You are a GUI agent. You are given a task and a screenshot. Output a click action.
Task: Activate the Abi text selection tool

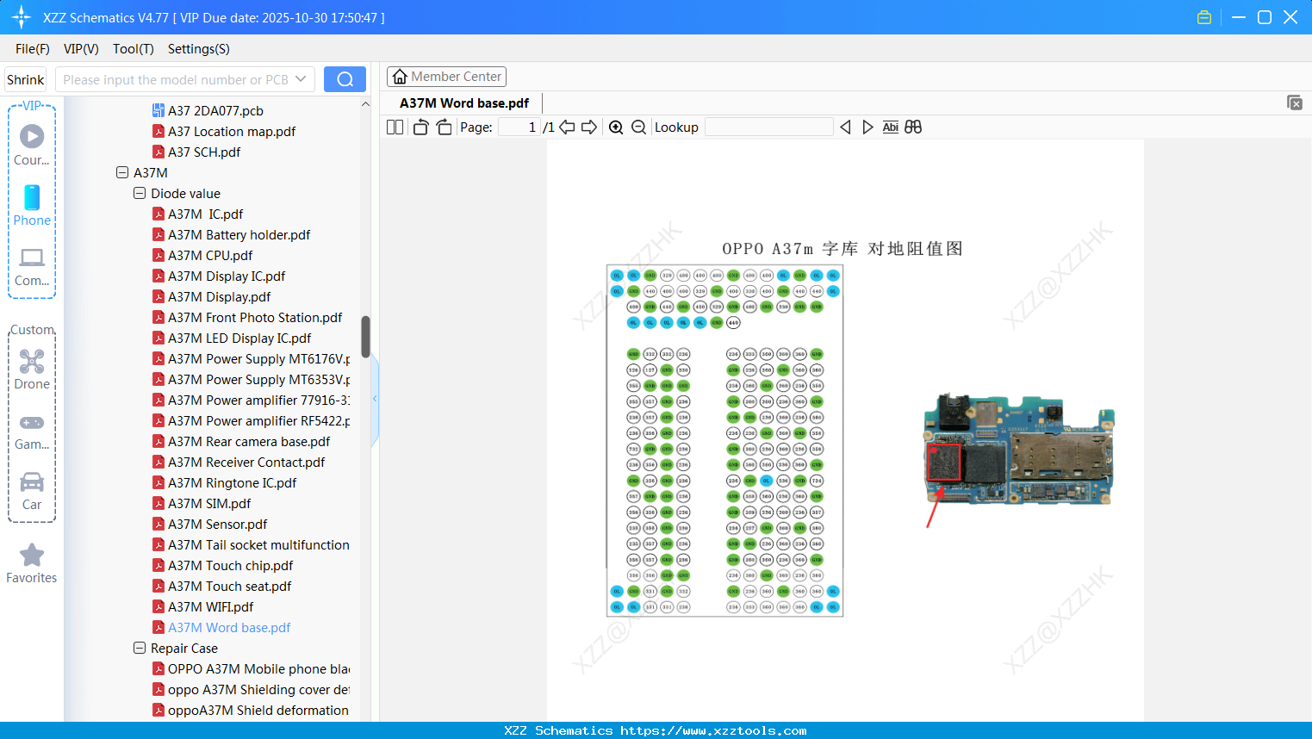point(890,127)
